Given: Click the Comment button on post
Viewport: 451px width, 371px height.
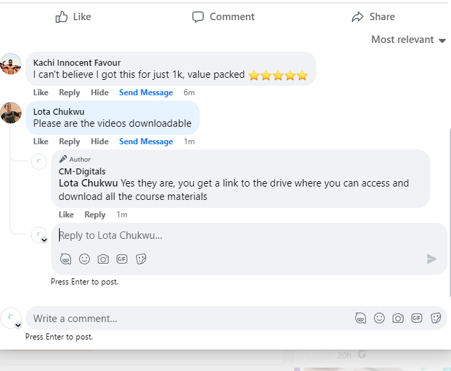Looking at the screenshot, I should coord(223,17).
